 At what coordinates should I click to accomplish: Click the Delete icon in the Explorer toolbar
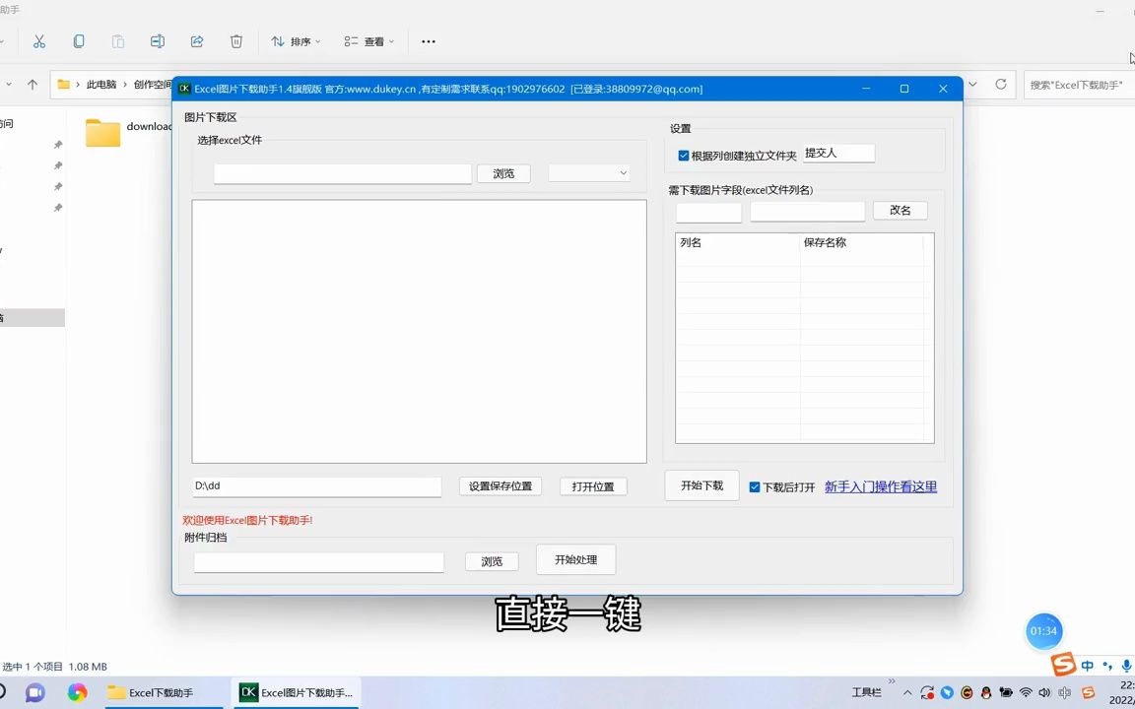click(x=236, y=41)
